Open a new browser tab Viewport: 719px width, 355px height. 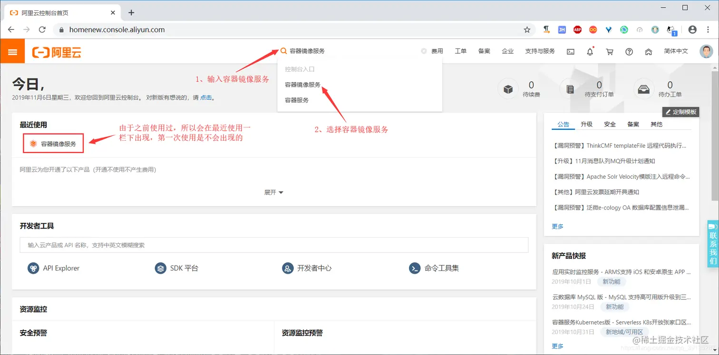pyautogui.click(x=131, y=13)
